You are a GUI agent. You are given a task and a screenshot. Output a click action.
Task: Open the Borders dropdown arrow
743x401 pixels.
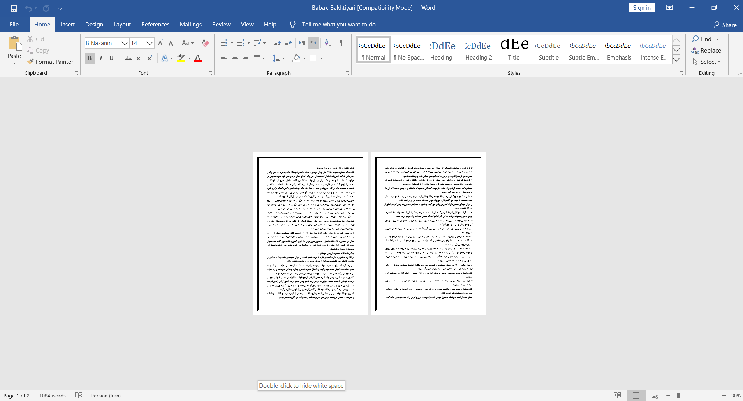point(321,58)
